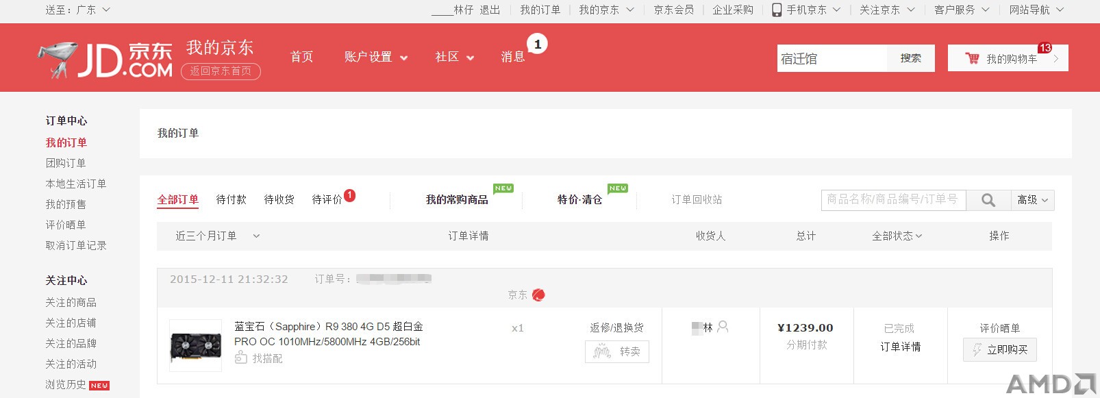Click the cart count badge 13
This screenshot has height=398, width=1100.
[x=1045, y=48]
